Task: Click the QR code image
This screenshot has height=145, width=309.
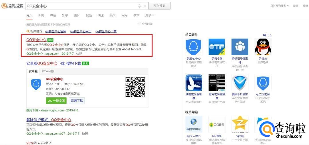Action: [135, 87]
